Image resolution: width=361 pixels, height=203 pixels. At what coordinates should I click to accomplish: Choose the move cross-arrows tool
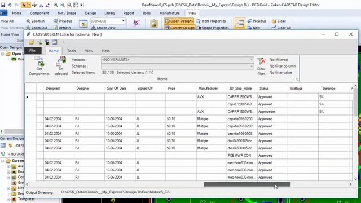pos(34,5)
